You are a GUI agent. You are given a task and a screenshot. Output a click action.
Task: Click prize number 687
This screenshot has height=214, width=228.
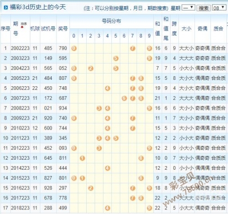tap(63, 98)
